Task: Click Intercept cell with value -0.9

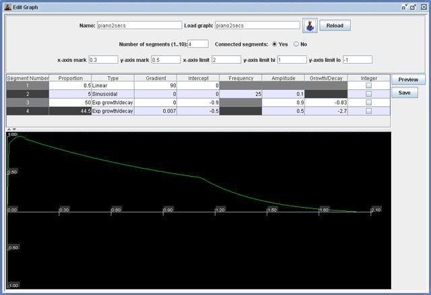Action: tap(198, 103)
